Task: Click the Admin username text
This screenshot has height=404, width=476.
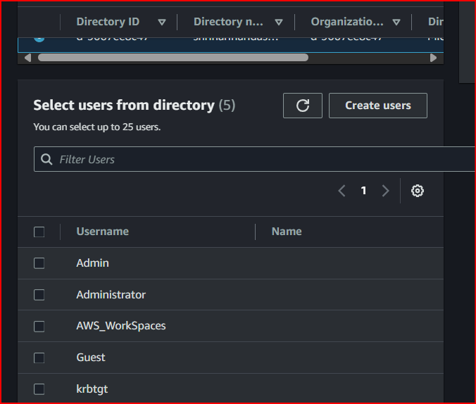Action: click(92, 263)
